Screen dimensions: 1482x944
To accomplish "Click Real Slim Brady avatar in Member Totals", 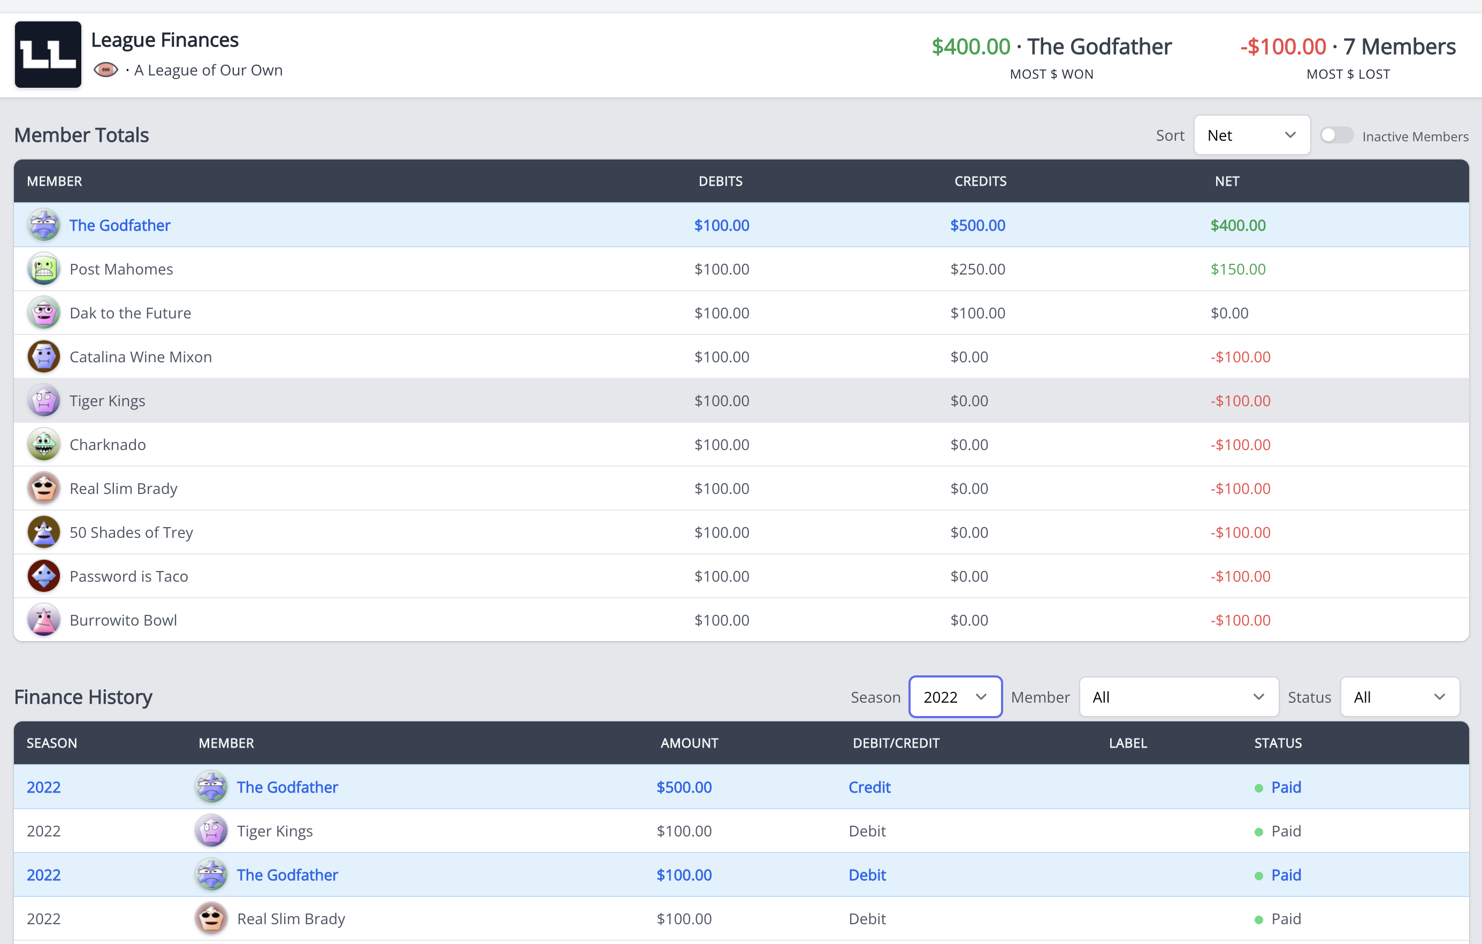I will click(x=44, y=488).
